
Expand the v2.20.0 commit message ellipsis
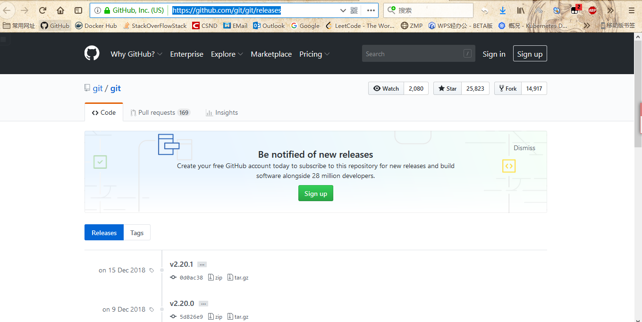[203, 304]
